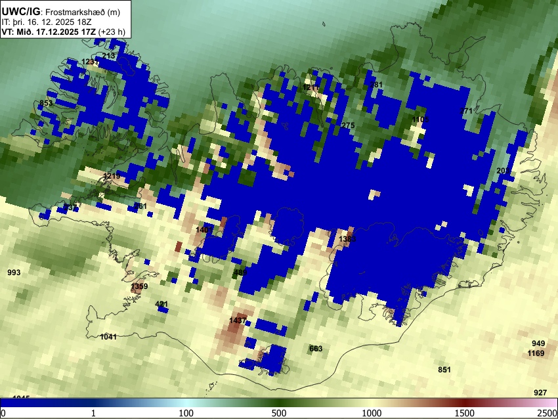
Task: Click the map value 1041
Action: tap(108, 336)
